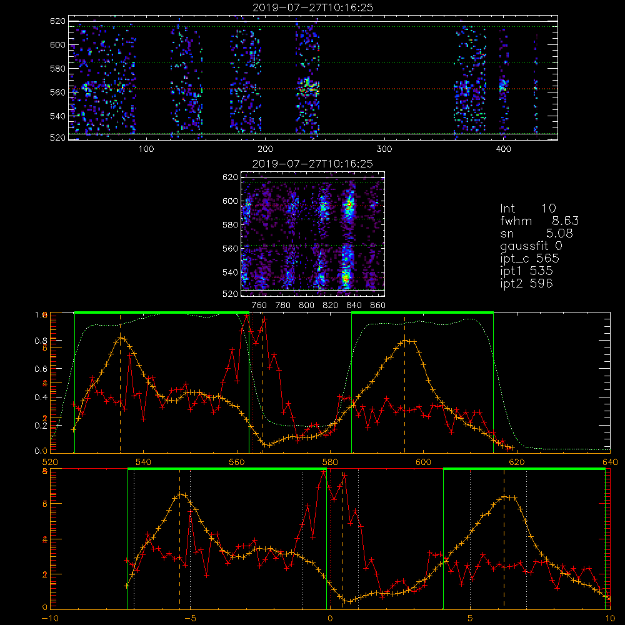The height and width of the screenshot is (625, 625).
Task: Click x-axis label 200 on top plot
Action: tap(265, 149)
